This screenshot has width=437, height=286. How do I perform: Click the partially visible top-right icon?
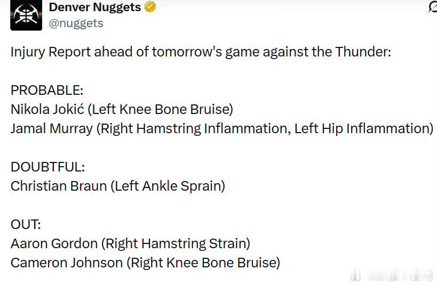point(432,7)
